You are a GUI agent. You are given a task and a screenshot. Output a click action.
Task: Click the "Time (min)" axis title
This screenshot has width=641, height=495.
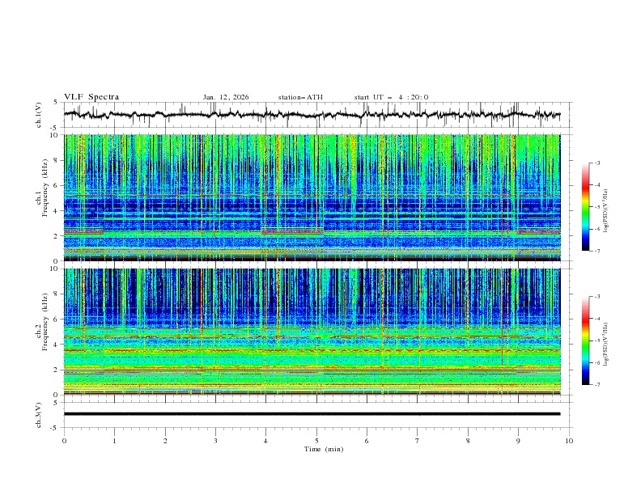324,449
